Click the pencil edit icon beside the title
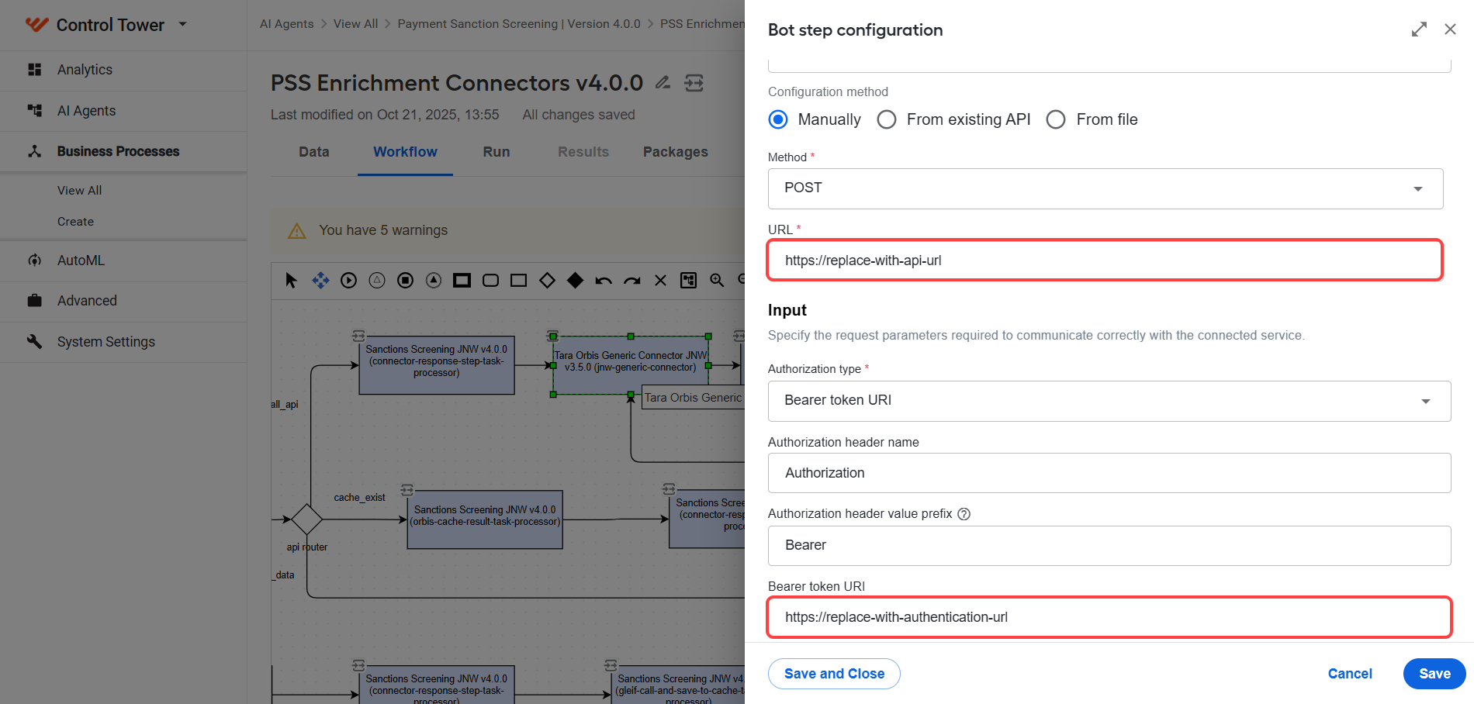The width and height of the screenshot is (1474, 704). tap(663, 82)
